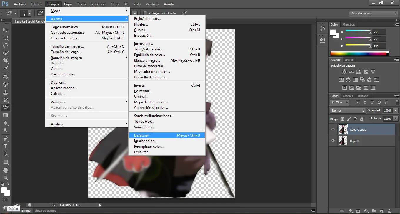Open the Filtro menu

(115, 4)
